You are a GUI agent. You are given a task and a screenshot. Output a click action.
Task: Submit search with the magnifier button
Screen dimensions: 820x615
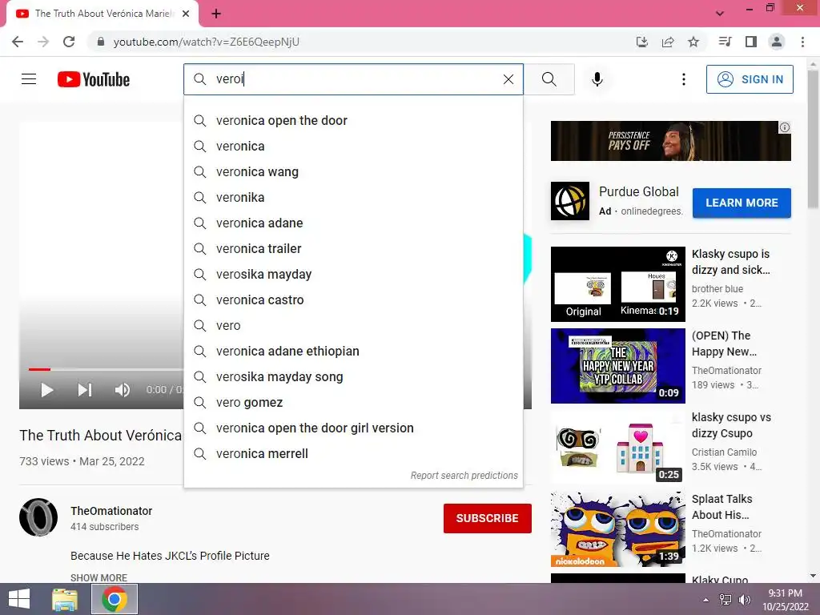click(549, 79)
